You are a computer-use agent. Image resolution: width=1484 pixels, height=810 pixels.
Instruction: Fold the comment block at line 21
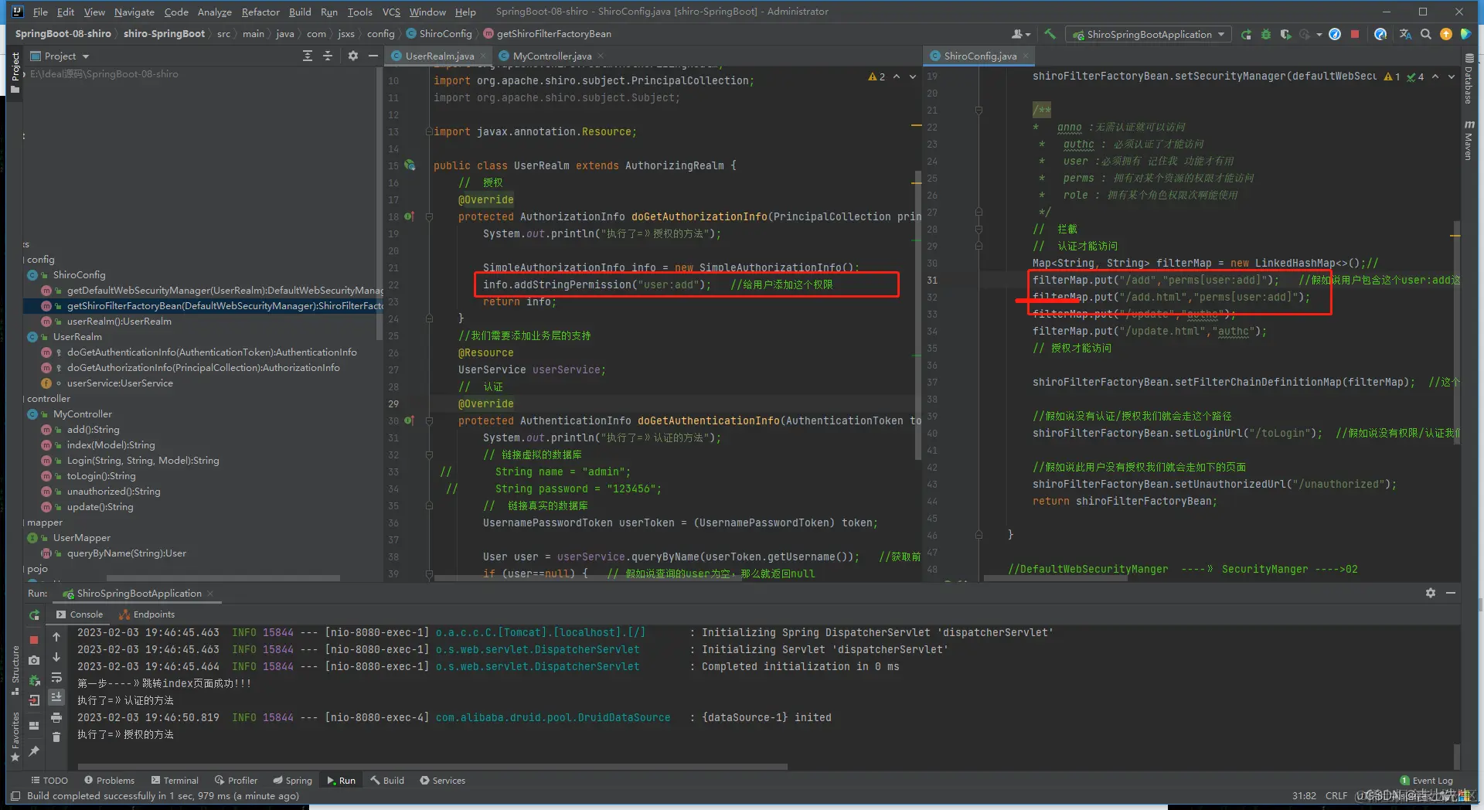tap(979, 110)
